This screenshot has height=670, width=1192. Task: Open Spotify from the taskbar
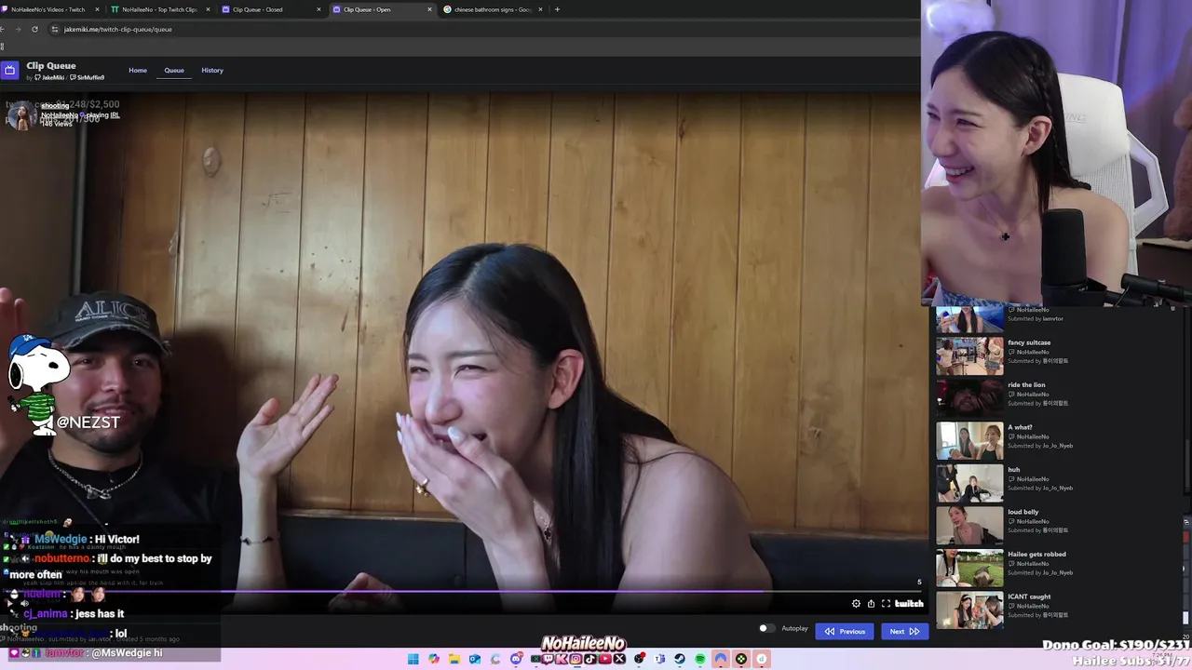coord(700,659)
